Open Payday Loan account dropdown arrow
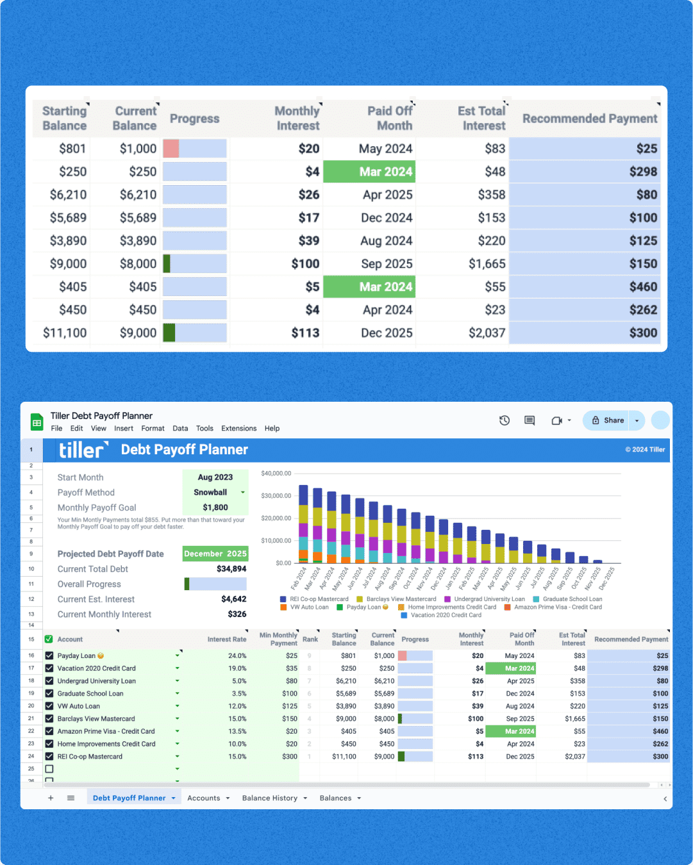This screenshot has height=865, width=693. tap(178, 655)
